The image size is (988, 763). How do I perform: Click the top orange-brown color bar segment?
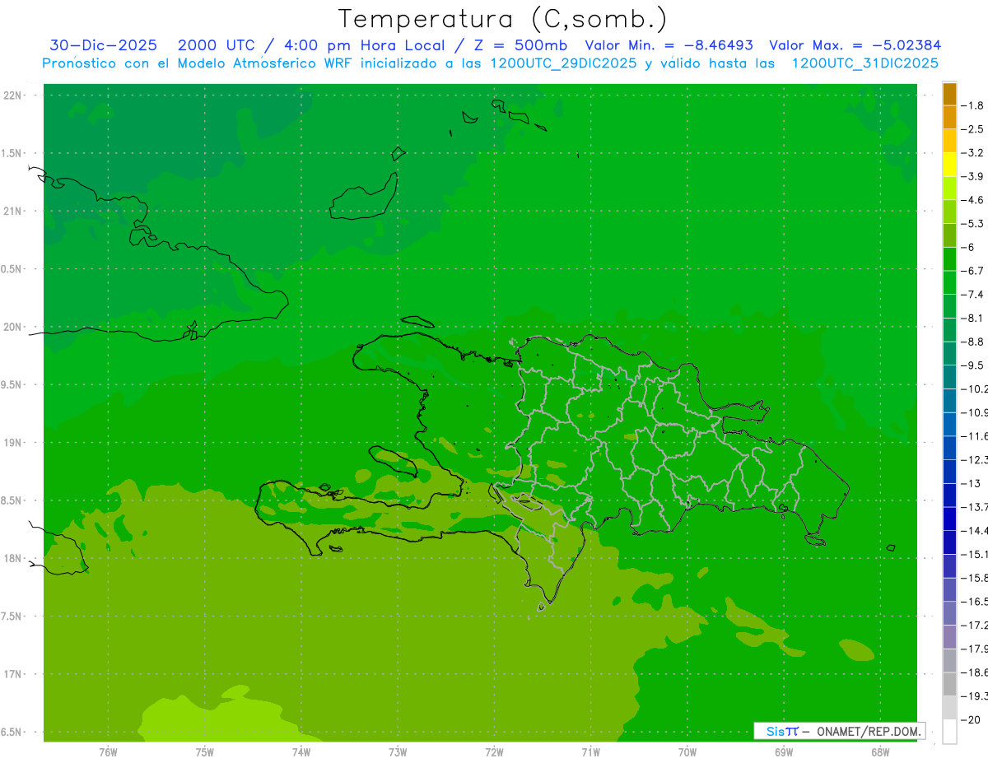(x=949, y=94)
